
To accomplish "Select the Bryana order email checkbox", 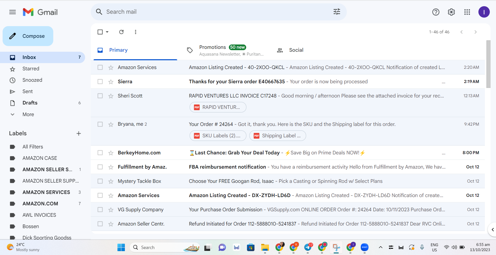I will [x=100, y=124].
